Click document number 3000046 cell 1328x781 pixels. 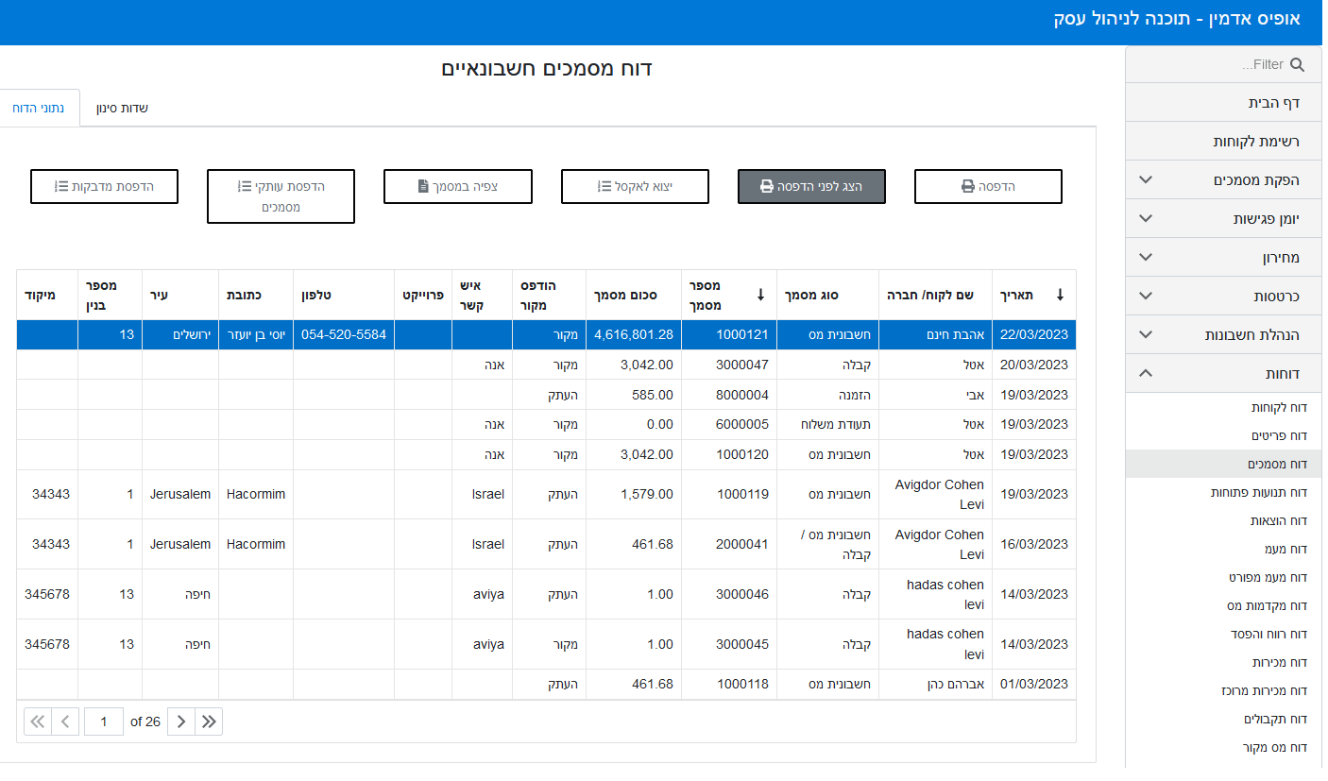click(x=729, y=594)
